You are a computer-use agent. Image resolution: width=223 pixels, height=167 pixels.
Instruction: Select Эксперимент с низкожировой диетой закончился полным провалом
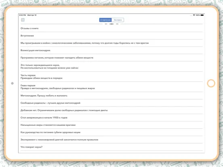pyautogui.click(x=111, y=140)
